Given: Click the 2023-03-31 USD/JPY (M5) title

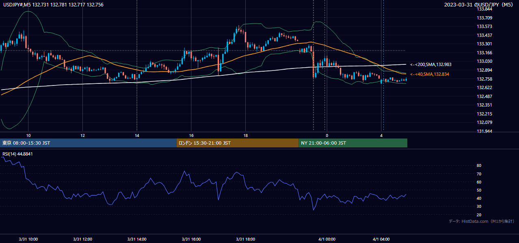Looking at the screenshot, I should click(x=479, y=4).
